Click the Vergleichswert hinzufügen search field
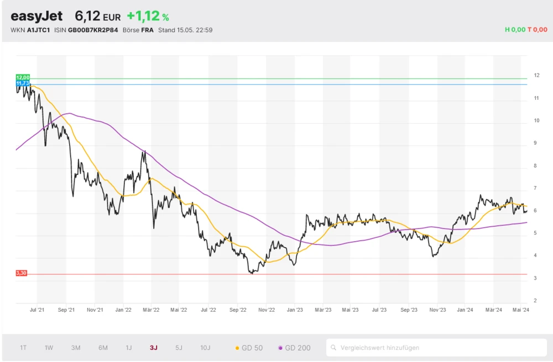Viewport: 553px width, 362px height. 437,348
